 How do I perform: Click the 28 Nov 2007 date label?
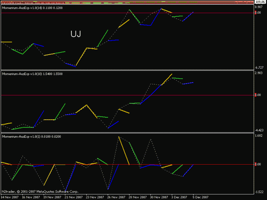point(138,197)
